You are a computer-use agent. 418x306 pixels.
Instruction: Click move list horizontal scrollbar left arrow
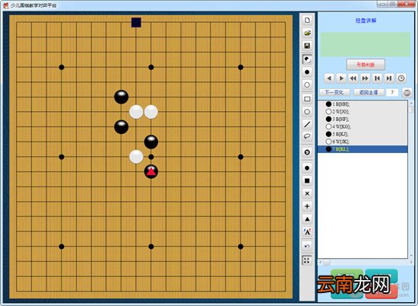point(320,262)
